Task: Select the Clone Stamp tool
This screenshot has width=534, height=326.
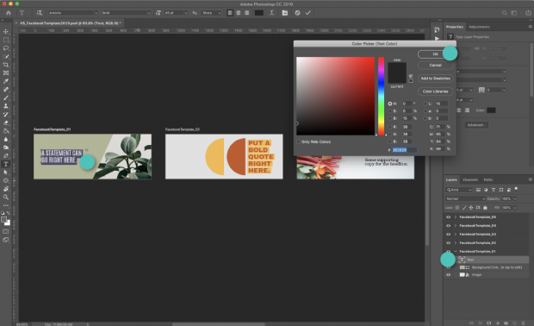Action: point(6,106)
